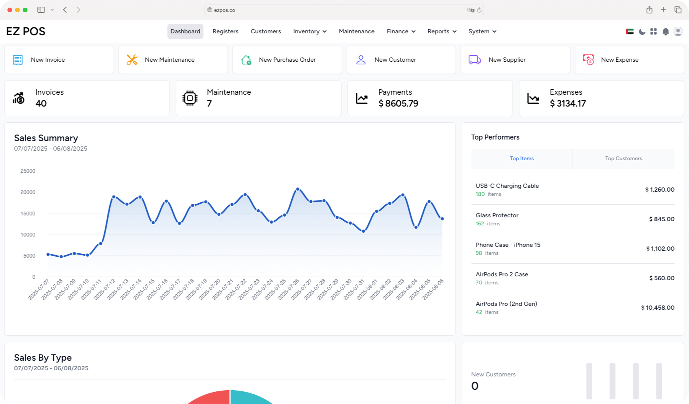Click the 2025-07-07 first chart point
This screenshot has height=404, width=689.
coord(48,254)
